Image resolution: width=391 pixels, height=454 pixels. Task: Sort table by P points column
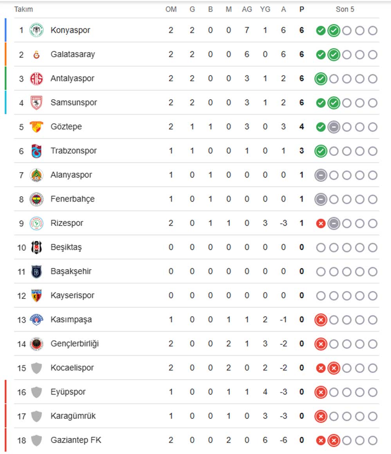tap(301, 9)
